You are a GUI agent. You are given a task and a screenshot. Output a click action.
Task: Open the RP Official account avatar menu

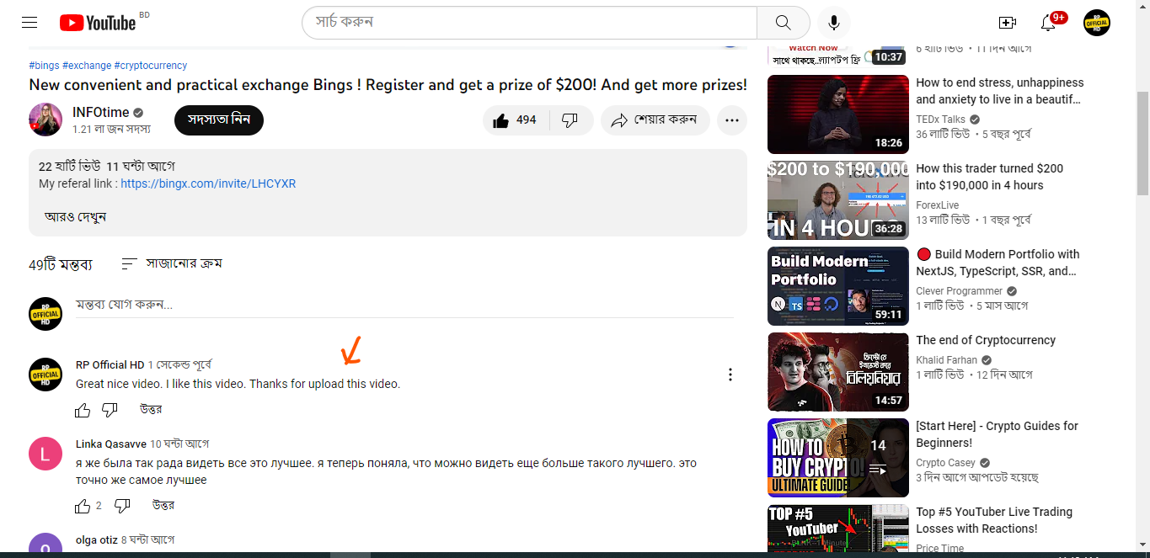[1097, 23]
